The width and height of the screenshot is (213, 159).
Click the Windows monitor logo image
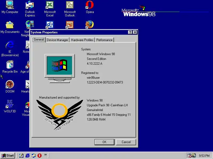[59, 68]
